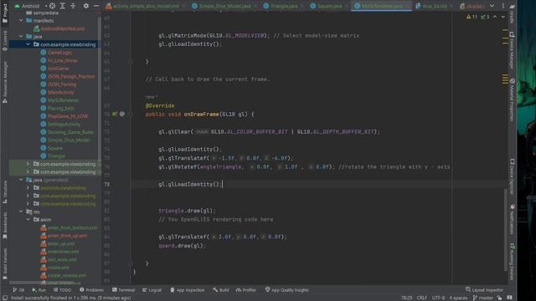
Task: Open project panel settings gear
Action: tap(85, 6)
